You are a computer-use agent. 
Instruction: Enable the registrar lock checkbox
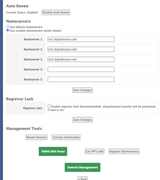point(49,106)
